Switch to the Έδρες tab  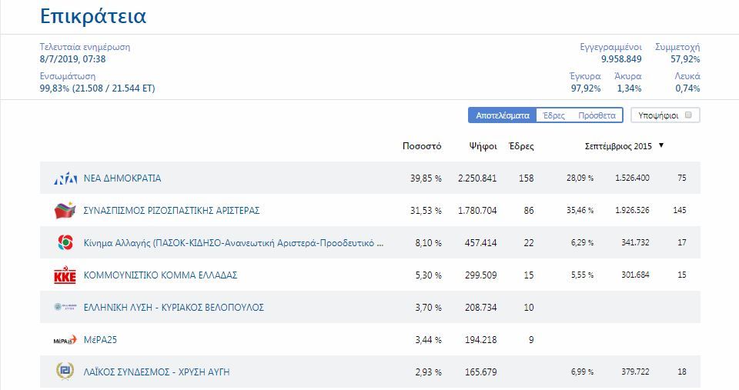pyautogui.click(x=553, y=115)
